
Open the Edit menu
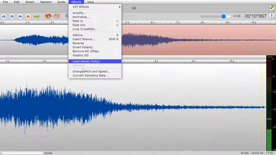(16, 2)
